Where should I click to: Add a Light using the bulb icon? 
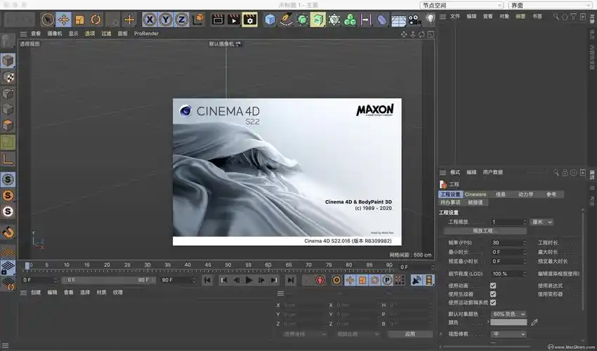[431, 19]
